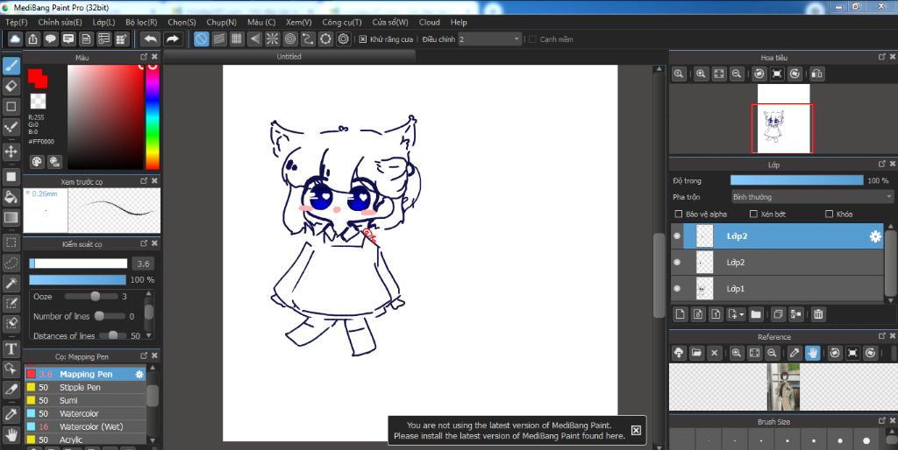898x450 pixels.
Task: Switch to Untitled canvas tab
Action: tap(289, 57)
